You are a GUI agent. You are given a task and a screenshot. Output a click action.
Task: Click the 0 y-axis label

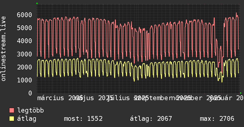(30, 93)
